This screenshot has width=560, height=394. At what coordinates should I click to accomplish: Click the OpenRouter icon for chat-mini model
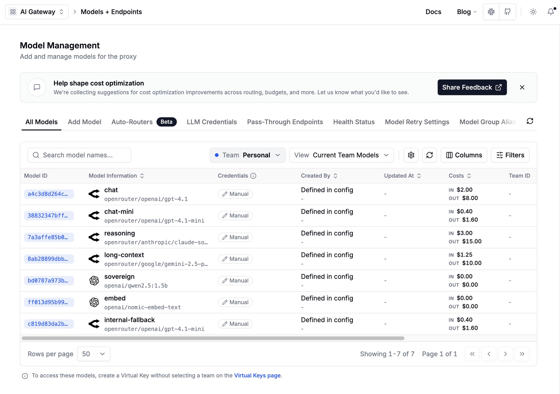[x=94, y=216]
